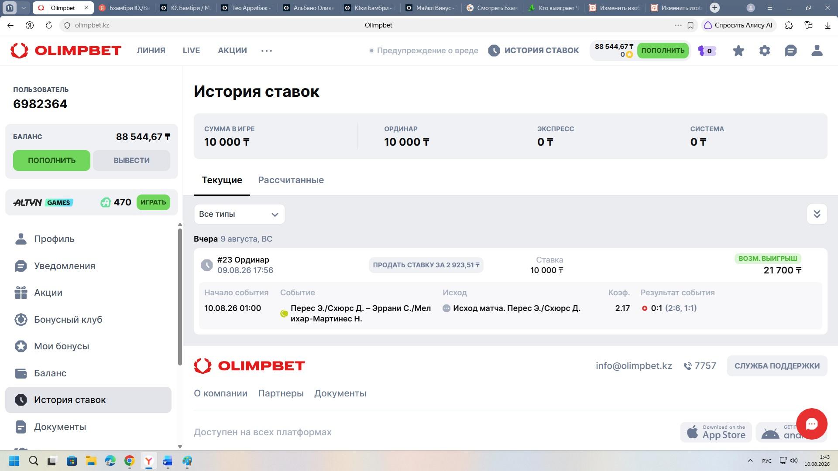Open Все типы bet type dropdown
838x471 pixels.
tap(239, 214)
